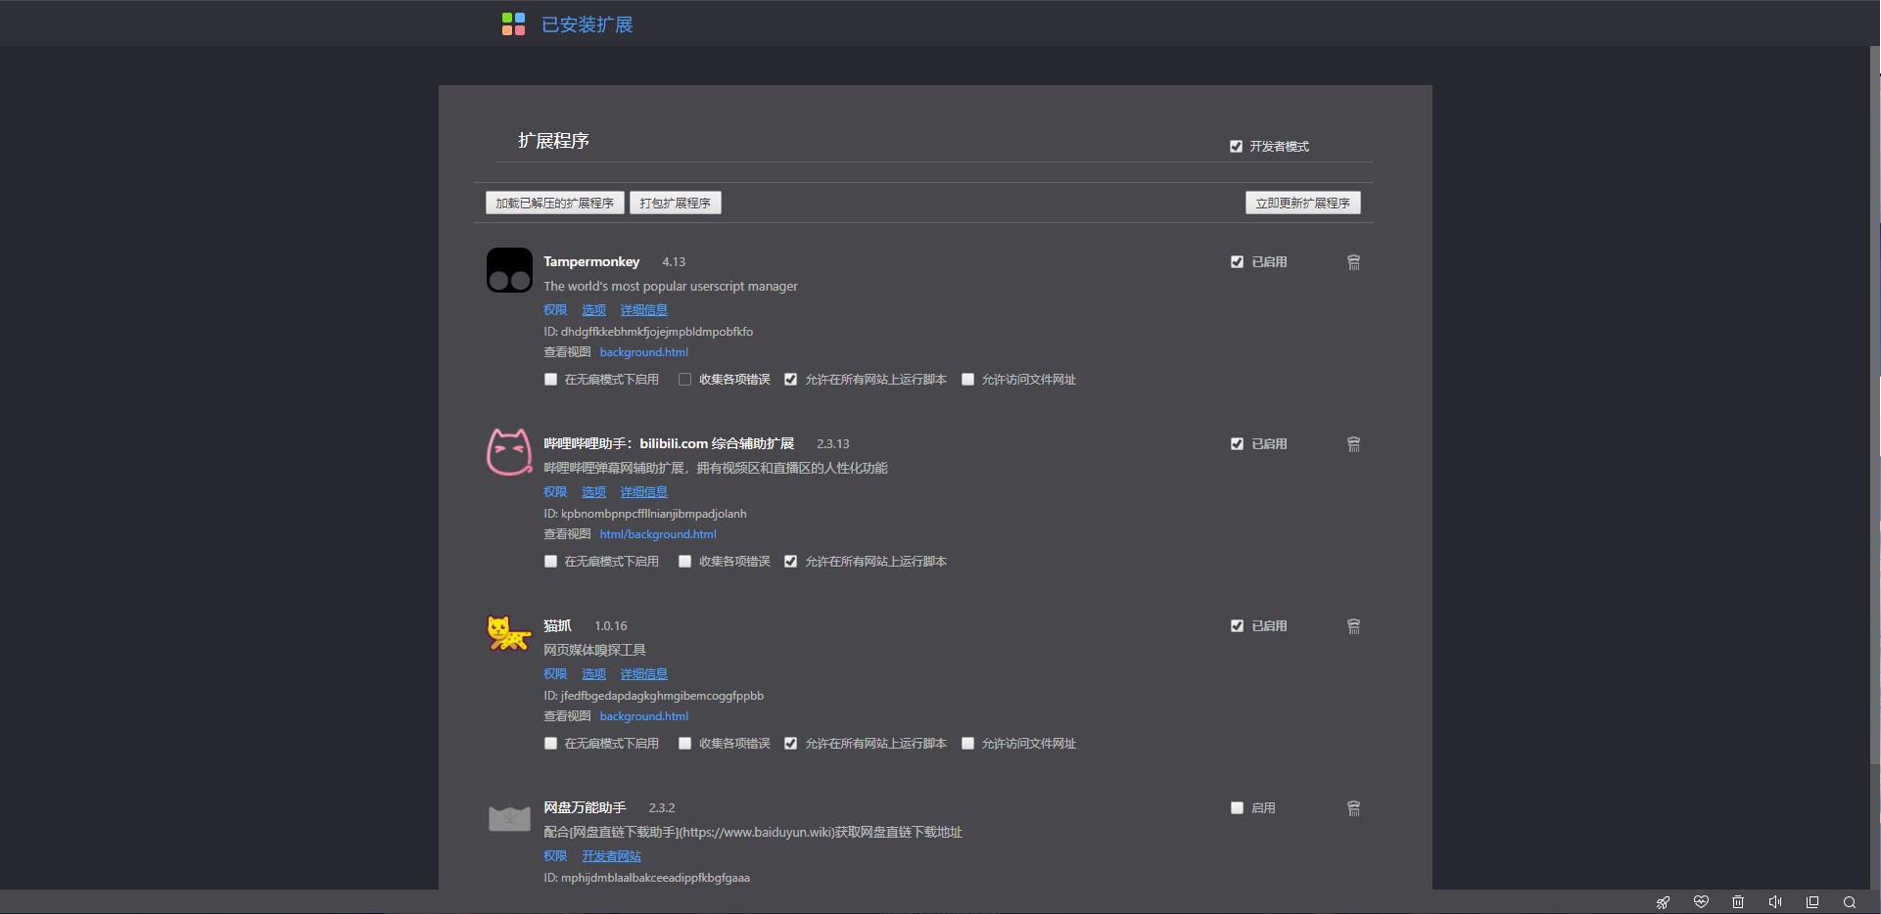
Task: Open Tampermonkey 详细信息 link
Action: (643, 310)
